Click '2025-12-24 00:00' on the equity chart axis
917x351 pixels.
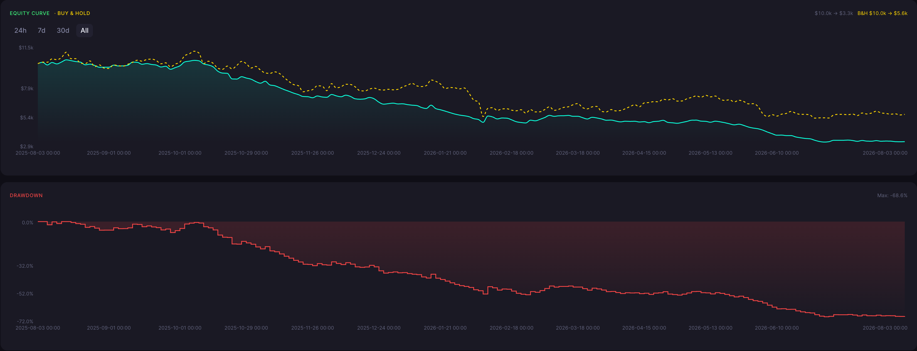pyautogui.click(x=379, y=153)
